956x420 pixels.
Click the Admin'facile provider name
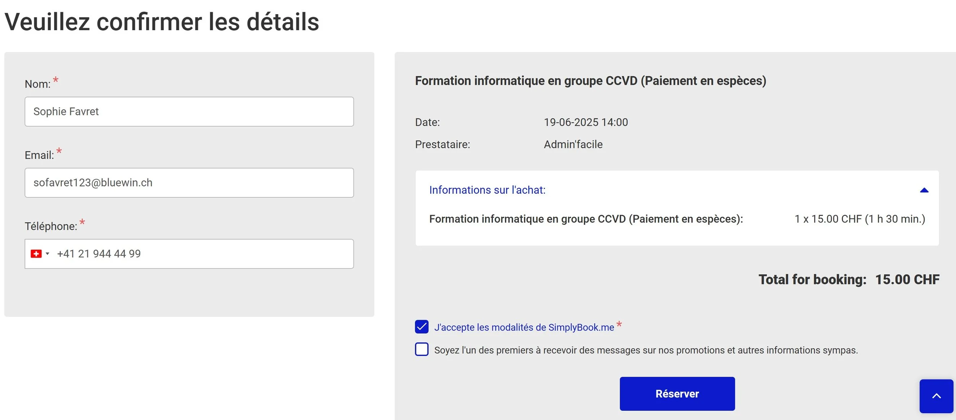pos(573,144)
